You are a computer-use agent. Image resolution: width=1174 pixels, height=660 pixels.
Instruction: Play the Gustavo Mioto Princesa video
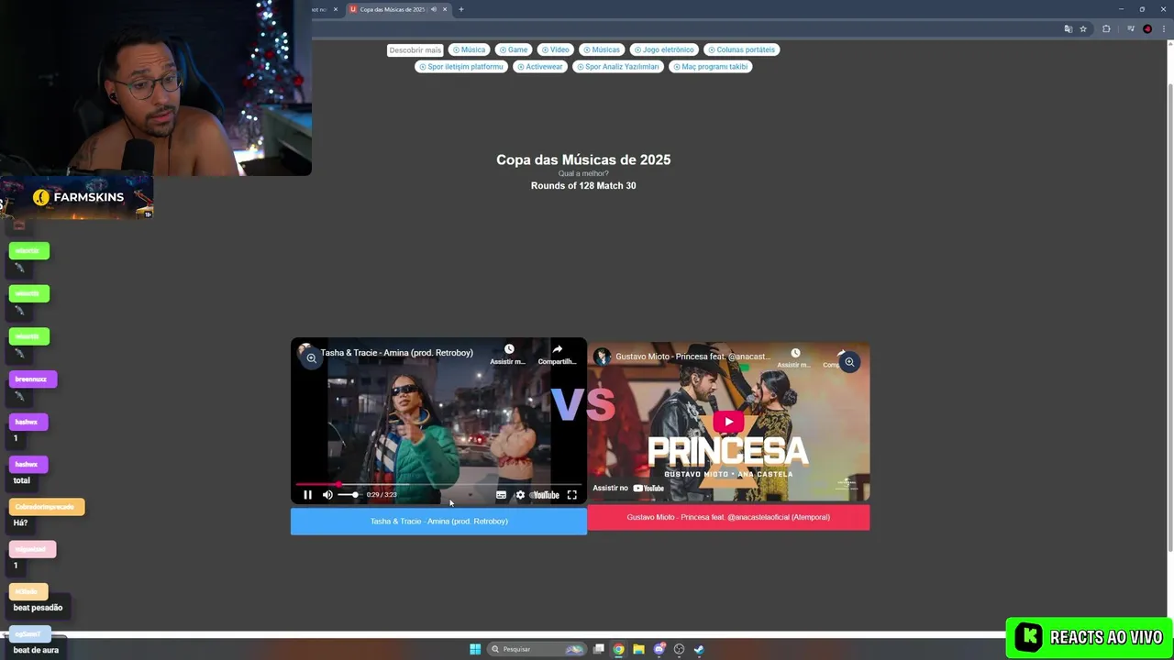tap(728, 422)
